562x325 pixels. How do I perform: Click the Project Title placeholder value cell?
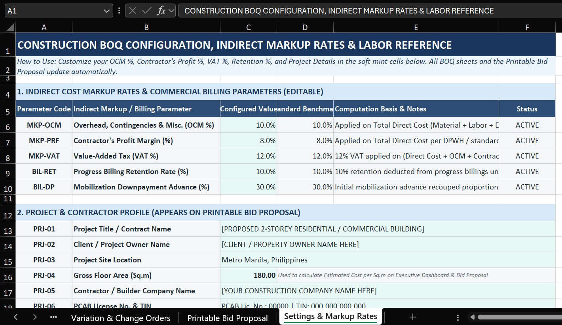(388, 229)
